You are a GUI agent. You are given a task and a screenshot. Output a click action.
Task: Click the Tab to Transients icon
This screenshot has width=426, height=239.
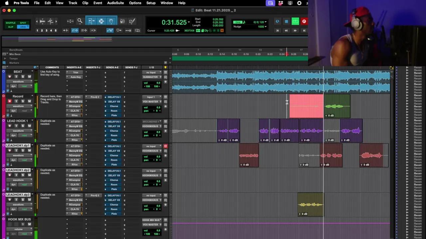point(66,31)
